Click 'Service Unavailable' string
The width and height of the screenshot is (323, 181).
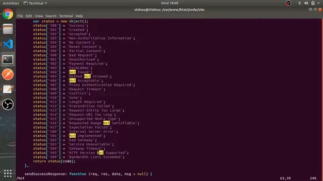click(x=89, y=144)
